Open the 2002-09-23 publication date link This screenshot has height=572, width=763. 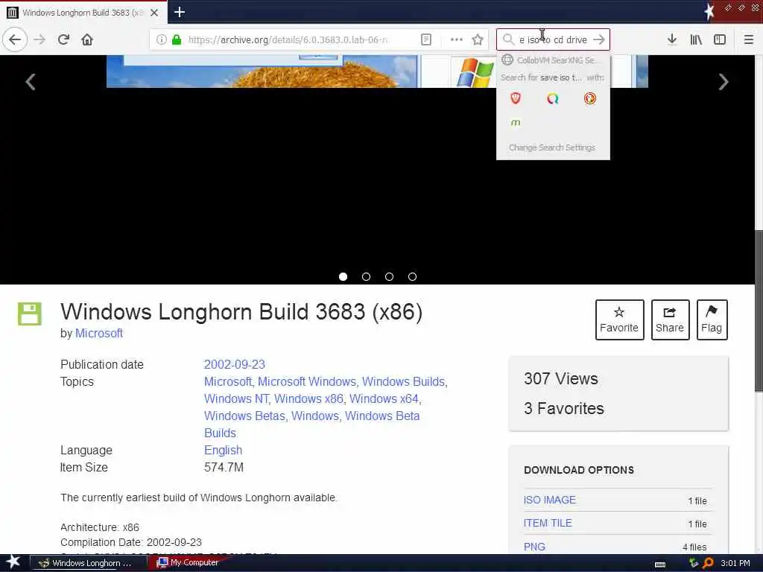point(235,364)
